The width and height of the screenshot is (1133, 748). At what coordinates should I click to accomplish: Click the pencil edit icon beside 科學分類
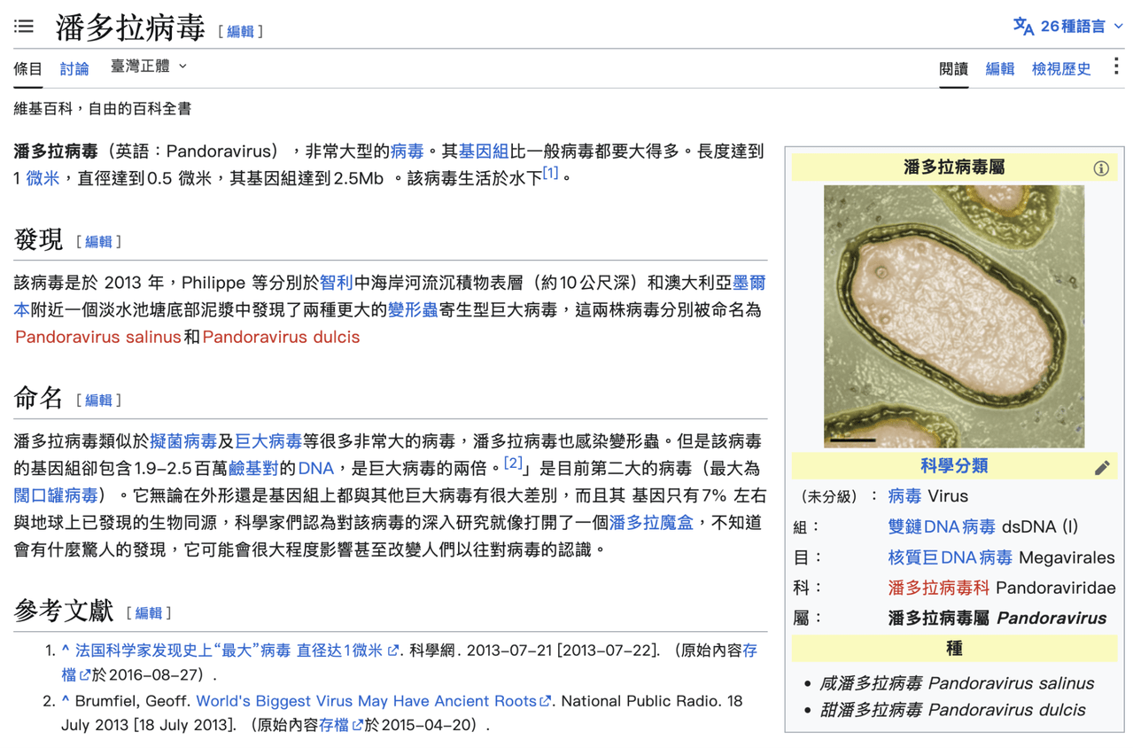(x=1102, y=467)
